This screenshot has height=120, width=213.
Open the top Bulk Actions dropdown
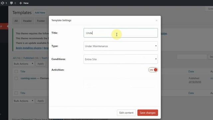[x=23, y=64]
